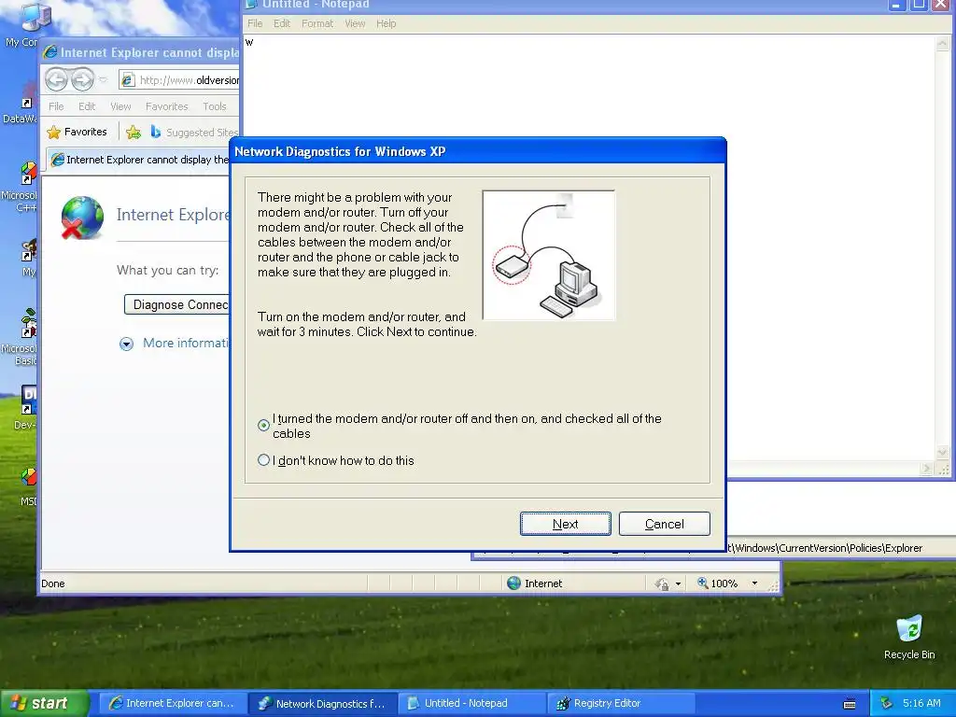This screenshot has width=956, height=717.
Task: Click system tray network icon near clock
Action: [886, 704]
